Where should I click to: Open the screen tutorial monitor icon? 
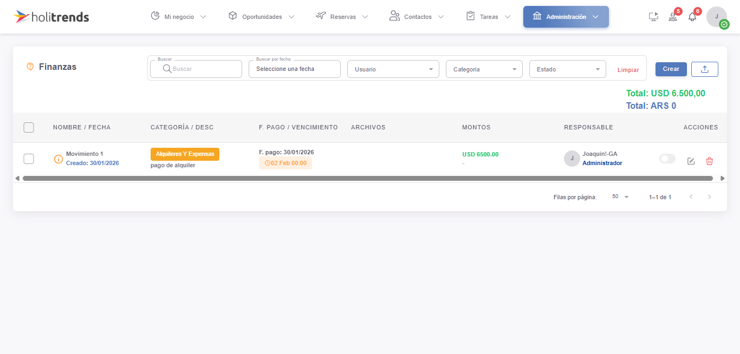pyautogui.click(x=653, y=17)
